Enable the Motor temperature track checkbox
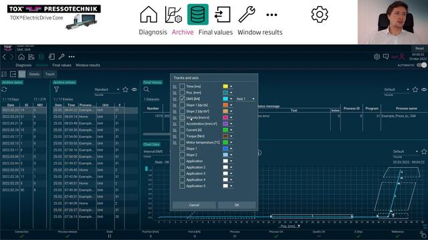This screenshot has width=428, height=240. click(x=182, y=142)
